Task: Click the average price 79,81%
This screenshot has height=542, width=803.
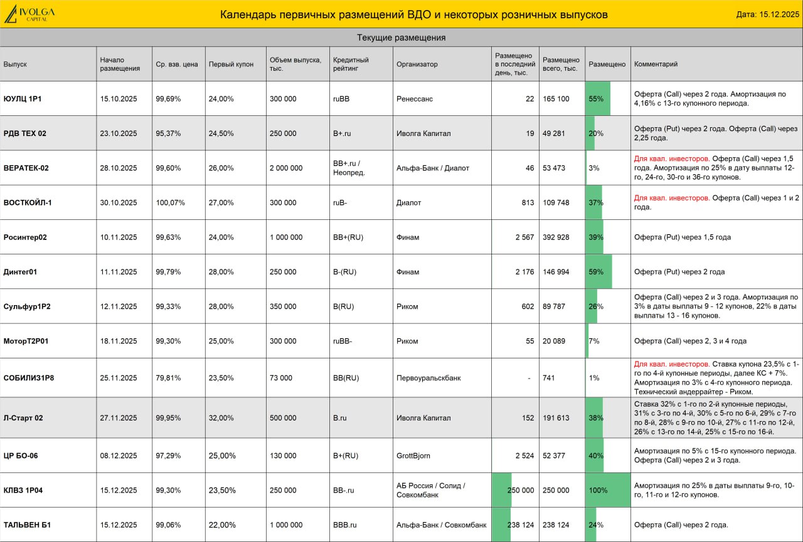Action: tap(168, 378)
